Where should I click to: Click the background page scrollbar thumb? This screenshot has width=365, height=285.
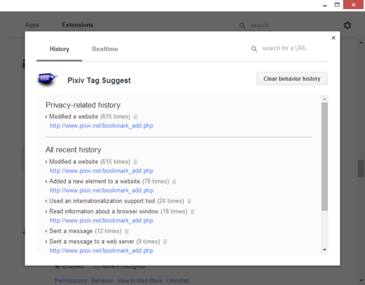(x=361, y=168)
